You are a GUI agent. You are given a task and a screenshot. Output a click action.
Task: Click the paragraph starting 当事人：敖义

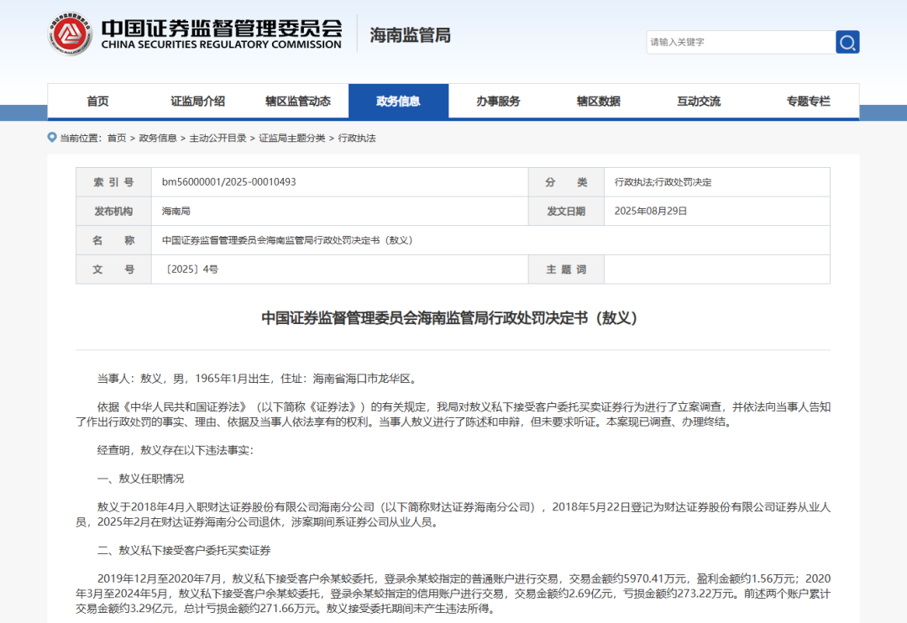pyautogui.click(x=258, y=379)
